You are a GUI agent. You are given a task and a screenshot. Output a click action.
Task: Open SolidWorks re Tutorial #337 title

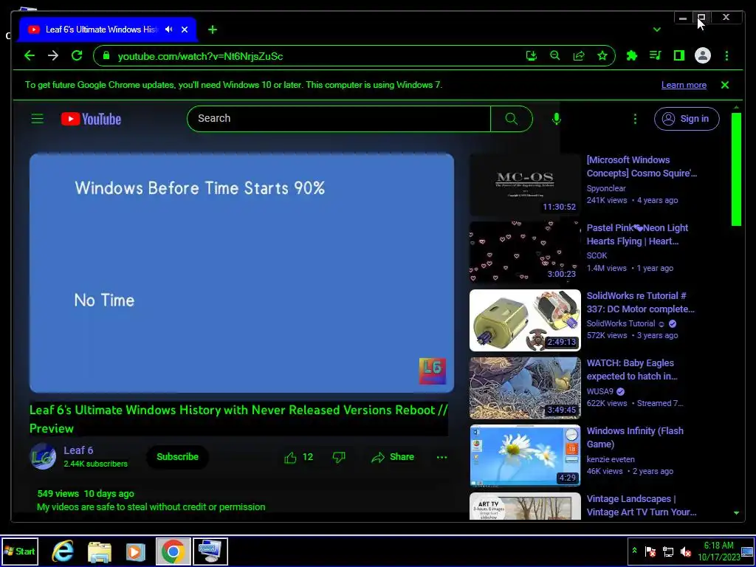(640, 302)
